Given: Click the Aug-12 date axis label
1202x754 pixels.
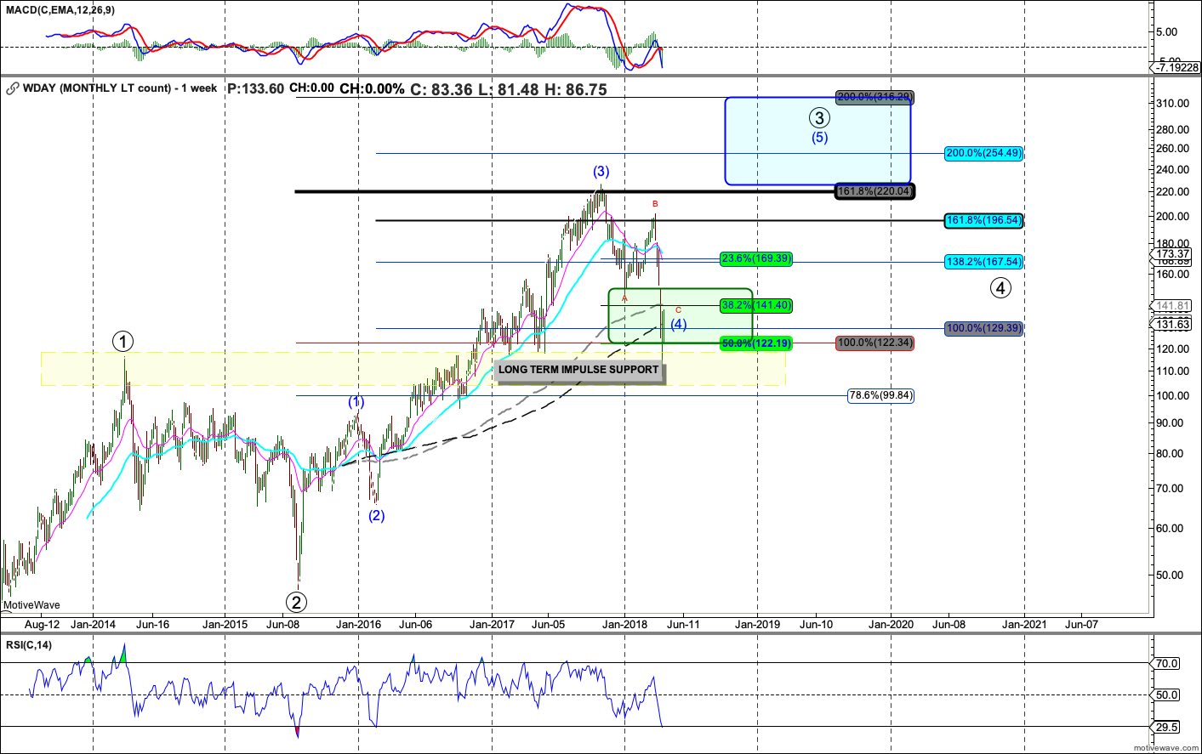Looking at the screenshot, I should click(x=43, y=624).
